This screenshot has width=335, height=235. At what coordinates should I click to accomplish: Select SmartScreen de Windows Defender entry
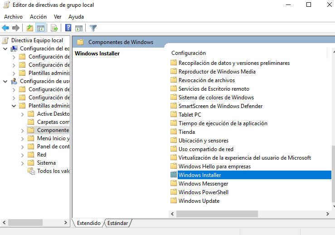[220, 106]
